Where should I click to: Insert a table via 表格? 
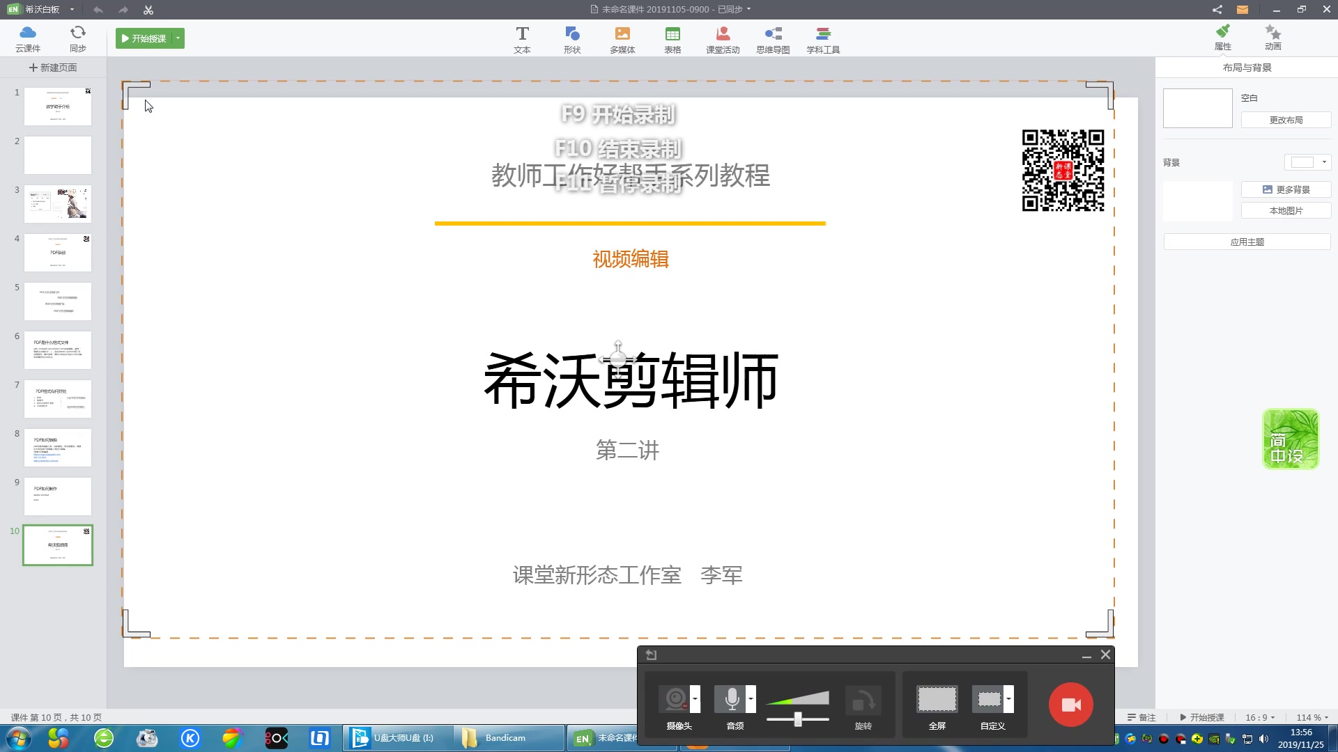672,40
